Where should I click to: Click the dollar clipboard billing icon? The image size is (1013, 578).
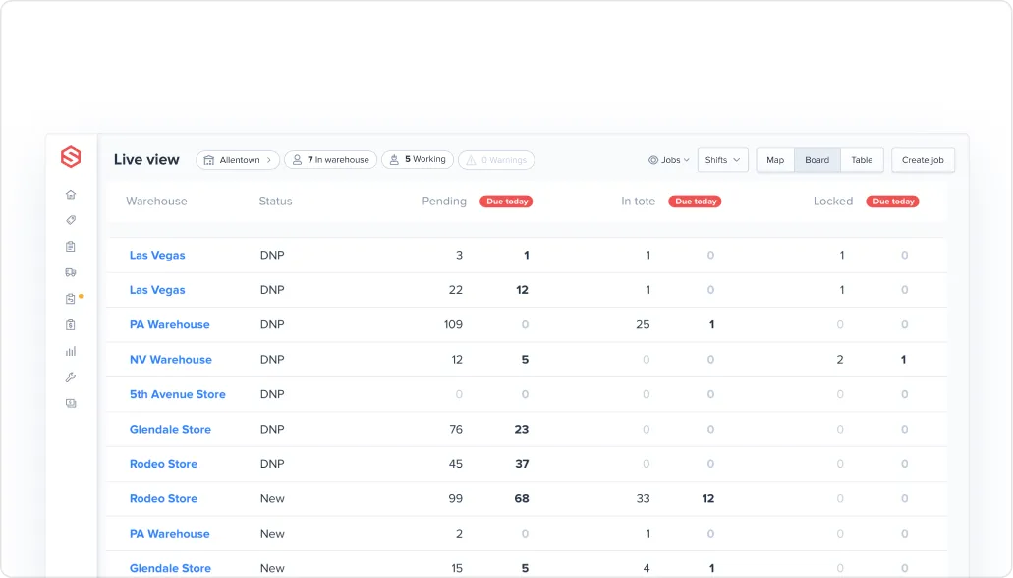[70, 324]
